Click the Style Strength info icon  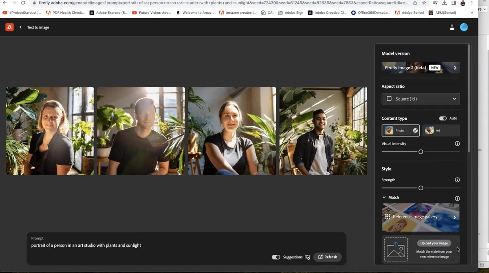pos(457,180)
